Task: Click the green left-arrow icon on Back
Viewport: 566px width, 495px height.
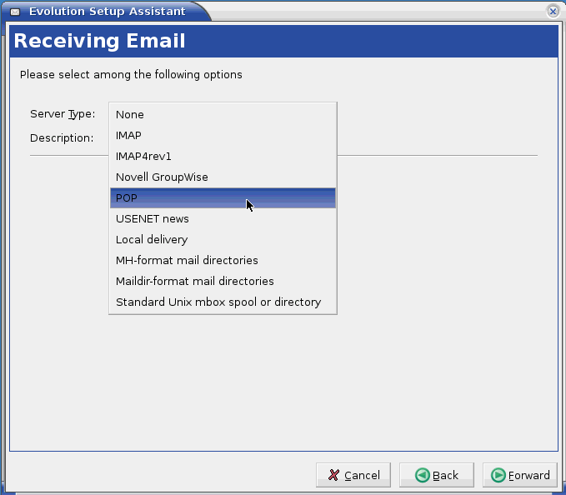Action: pyautogui.click(x=422, y=475)
